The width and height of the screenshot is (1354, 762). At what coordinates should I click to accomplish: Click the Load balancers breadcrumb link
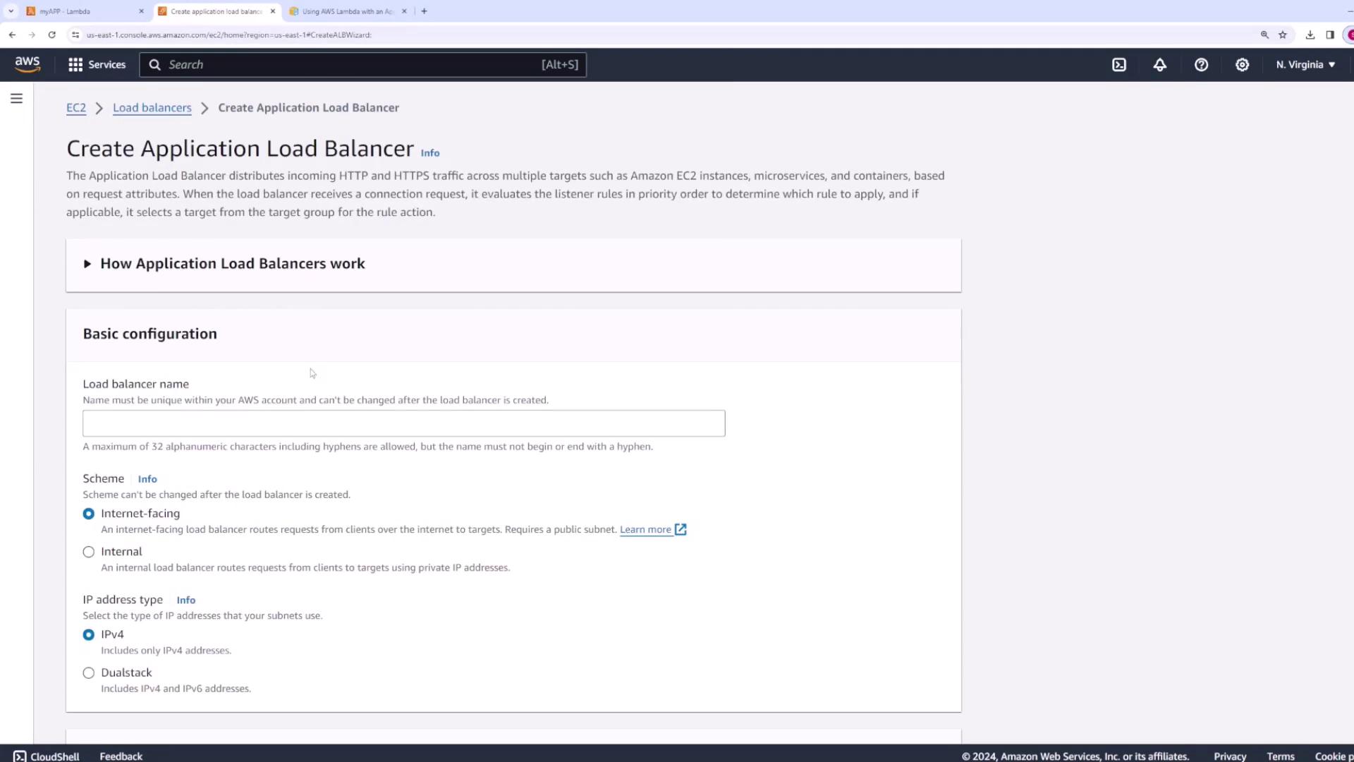pyautogui.click(x=152, y=108)
